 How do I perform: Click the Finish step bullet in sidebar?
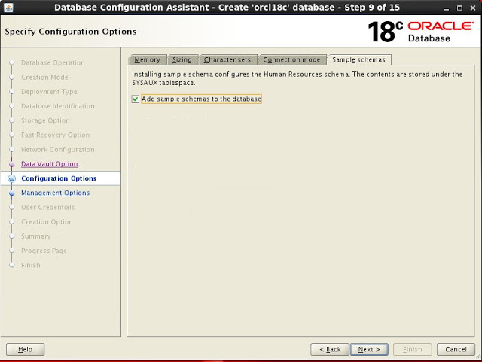click(x=12, y=265)
